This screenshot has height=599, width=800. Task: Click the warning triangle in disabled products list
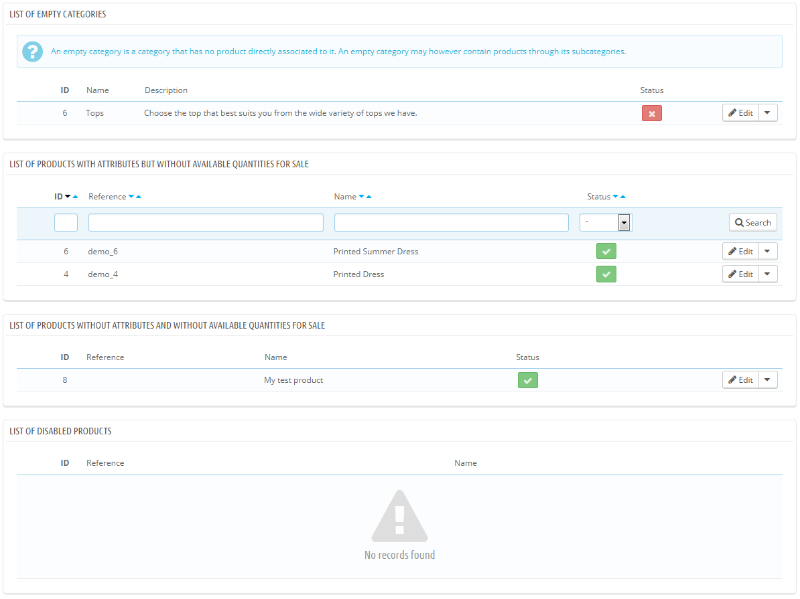pyautogui.click(x=399, y=516)
